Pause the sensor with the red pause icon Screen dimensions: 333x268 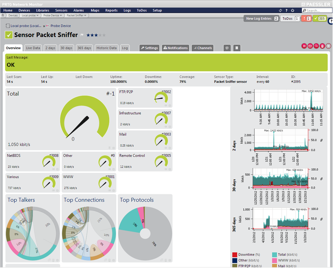tap(304, 46)
